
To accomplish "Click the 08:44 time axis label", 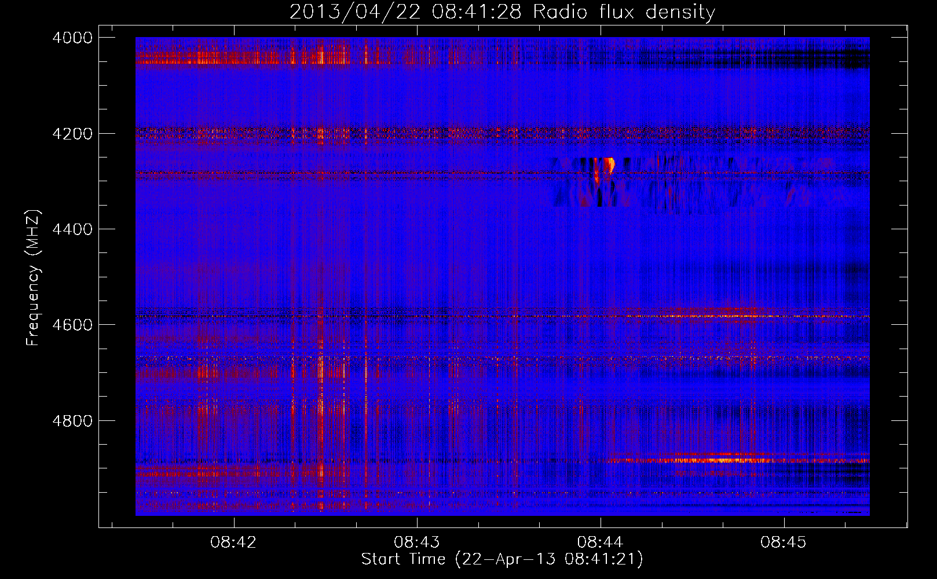I will 600,542.
